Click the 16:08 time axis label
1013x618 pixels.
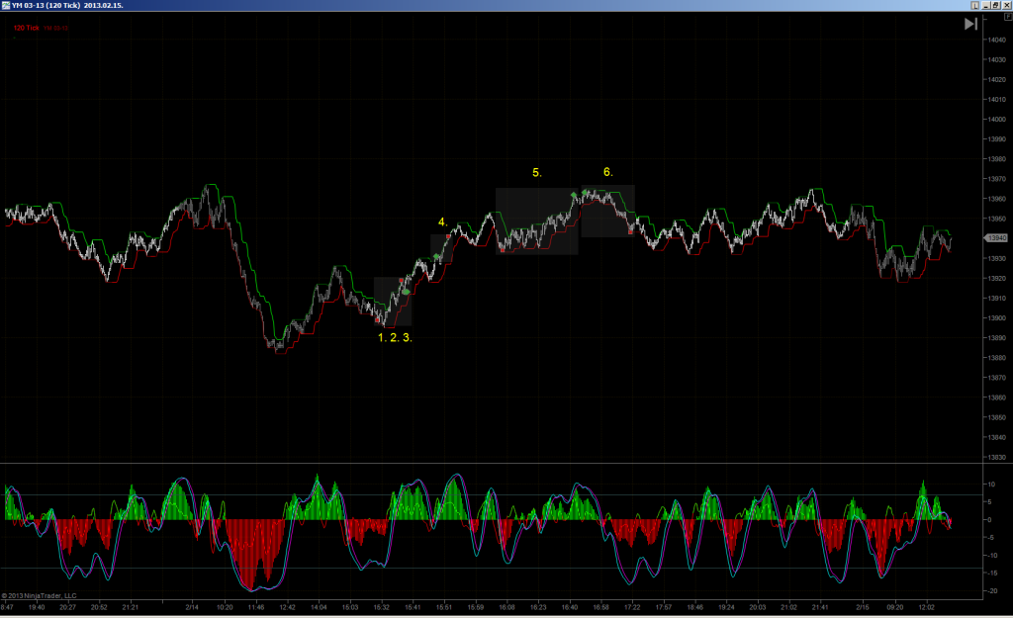point(507,607)
